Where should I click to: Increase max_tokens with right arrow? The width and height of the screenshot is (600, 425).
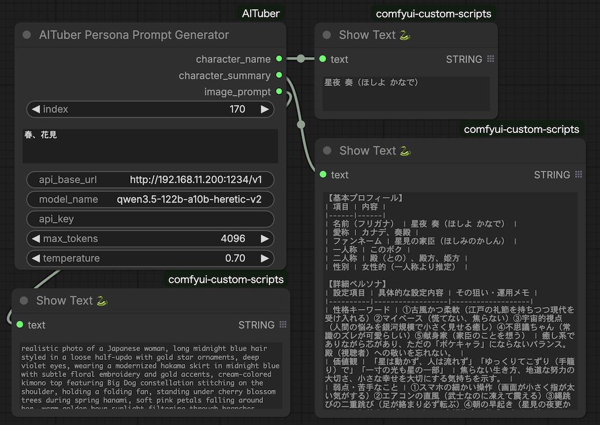pos(265,238)
